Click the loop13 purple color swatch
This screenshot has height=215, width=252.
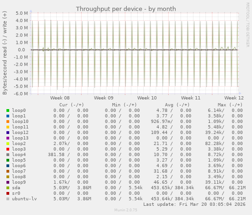pos(8,138)
